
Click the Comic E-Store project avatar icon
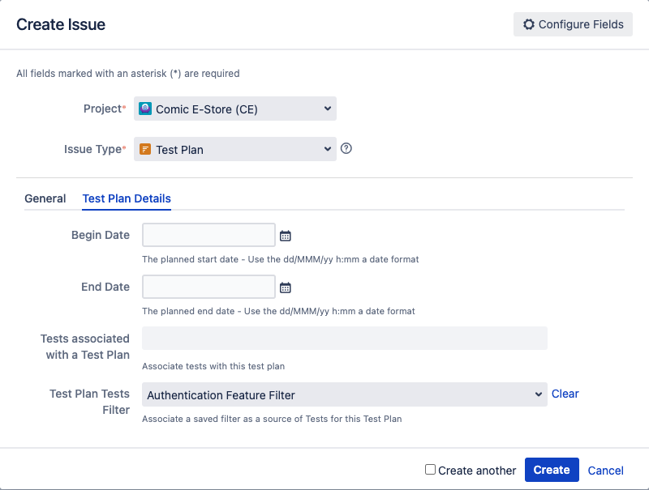click(145, 109)
